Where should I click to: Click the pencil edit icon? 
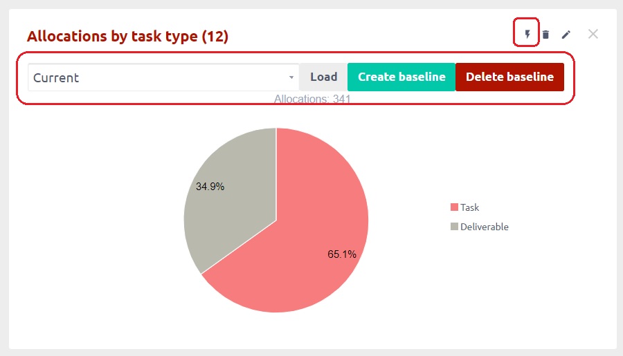tap(566, 35)
